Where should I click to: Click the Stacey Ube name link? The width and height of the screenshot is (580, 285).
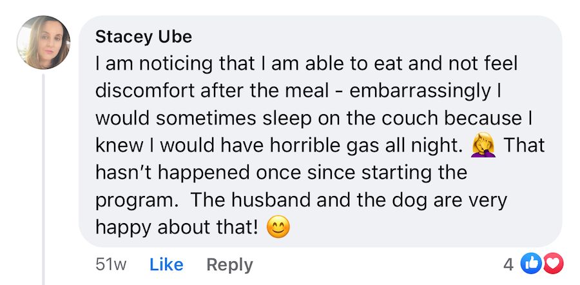coord(143,37)
